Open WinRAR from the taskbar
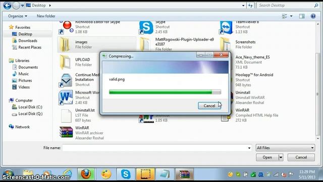The height and width of the screenshot is (182, 323). (185, 174)
